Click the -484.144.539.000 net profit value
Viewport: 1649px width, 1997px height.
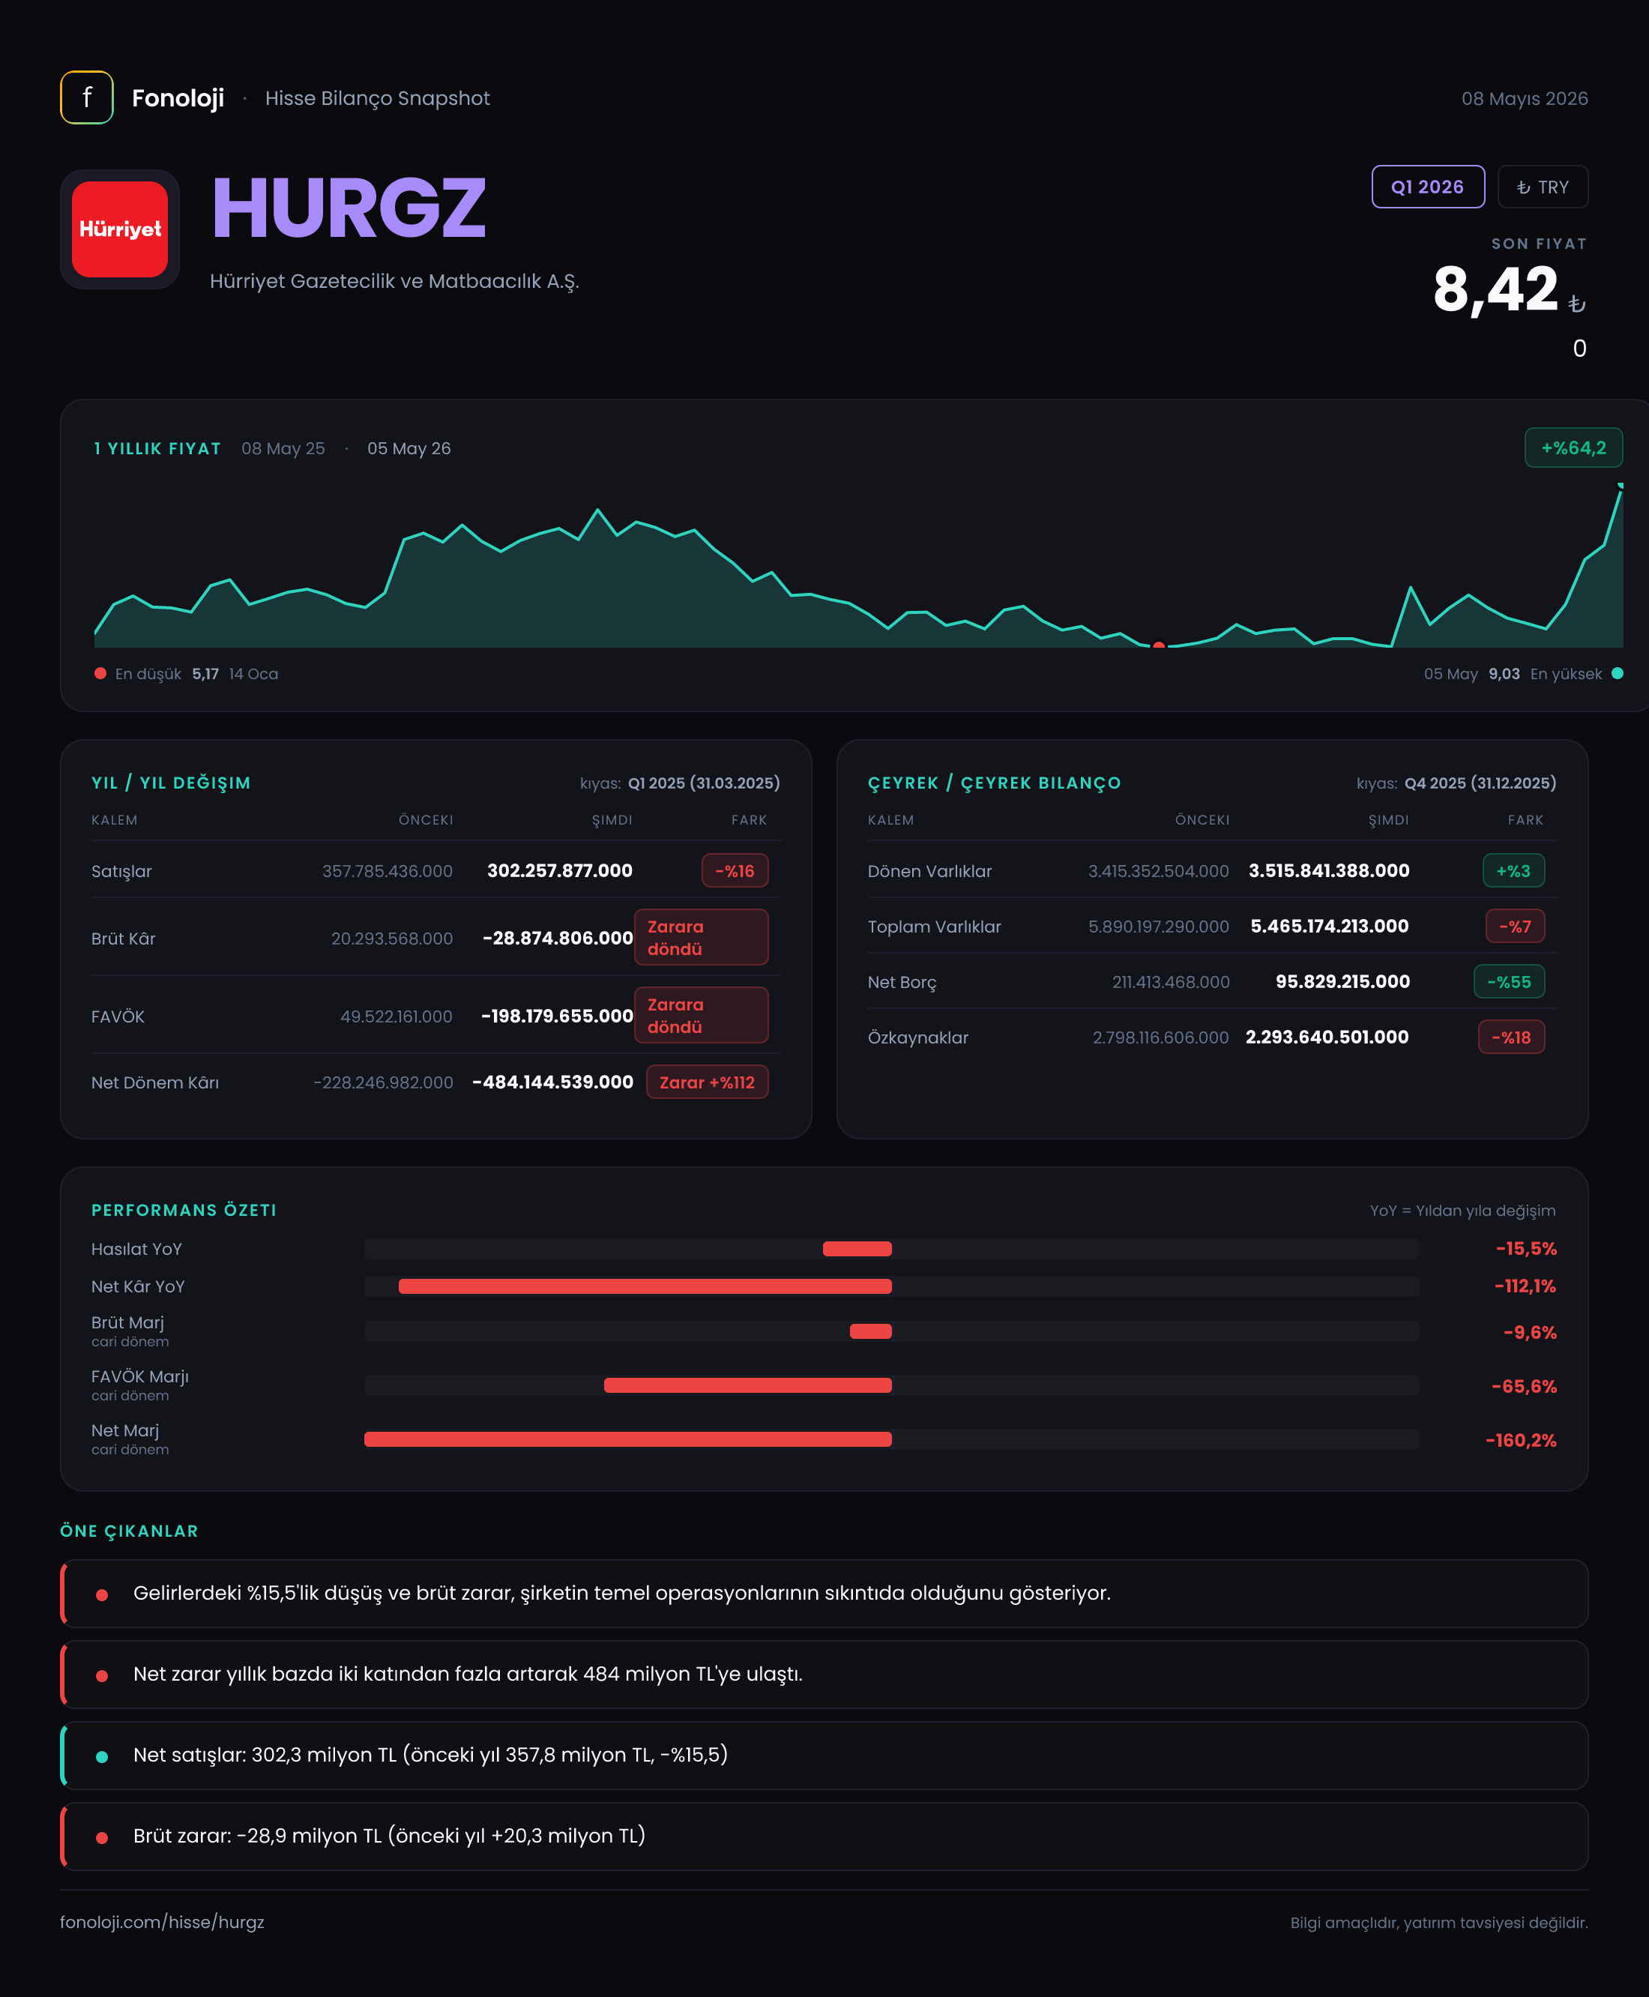pyautogui.click(x=553, y=1082)
